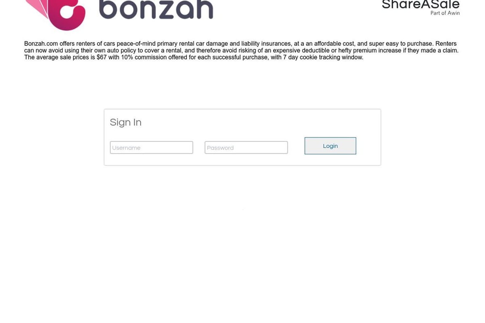The width and height of the screenshot is (485, 323).
Task: Click the 'liability insurances' phrase
Action: click(266, 44)
